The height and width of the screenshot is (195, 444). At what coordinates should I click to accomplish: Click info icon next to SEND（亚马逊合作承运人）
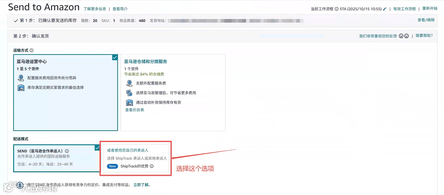tap(67, 151)
